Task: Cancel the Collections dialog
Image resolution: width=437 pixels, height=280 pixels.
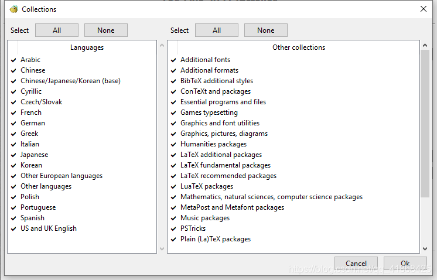Action: click(356, 263)
